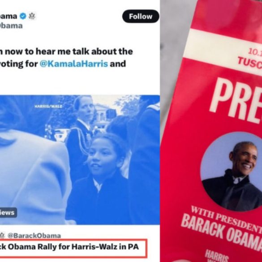
Task: Click the blue verified checkmark badge
Action: [23, 17]
